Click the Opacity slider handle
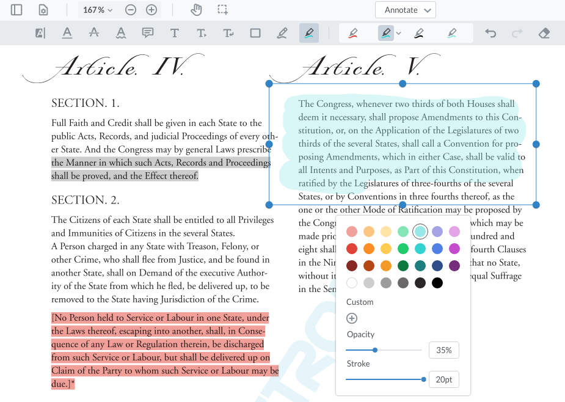The image size is (565, 402). click(375, 350)
